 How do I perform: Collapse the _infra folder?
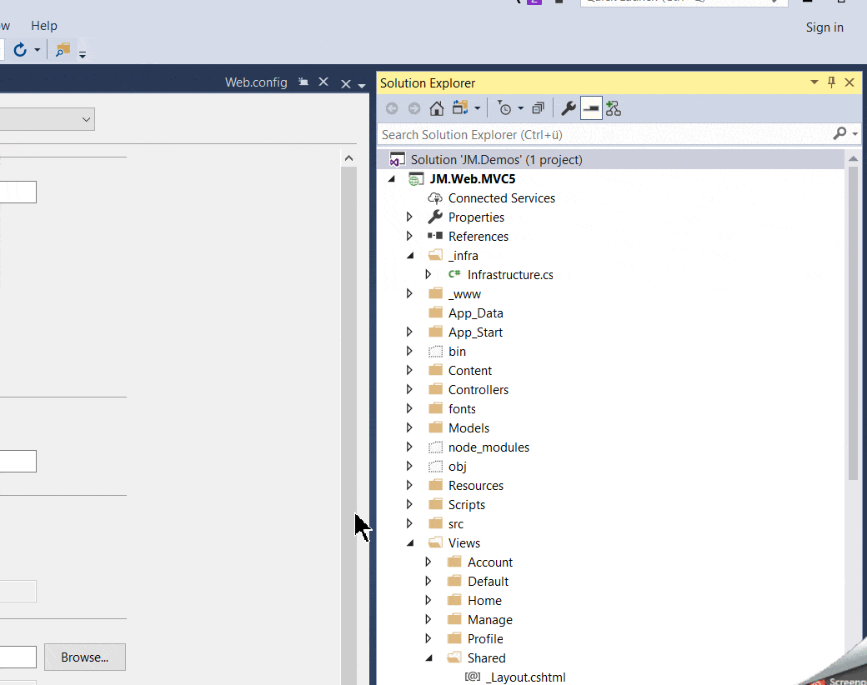point(410,256)
